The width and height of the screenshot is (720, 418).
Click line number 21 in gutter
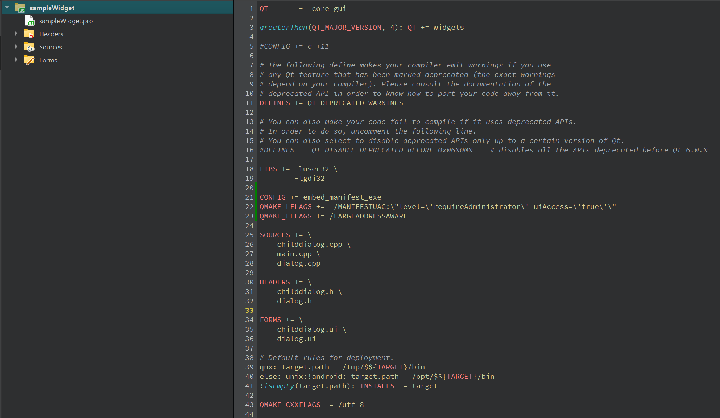249,197
